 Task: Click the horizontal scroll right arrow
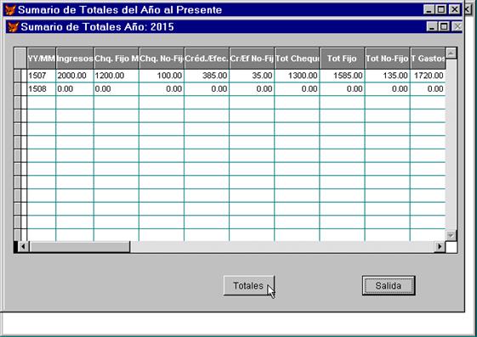tap(440, 246)
